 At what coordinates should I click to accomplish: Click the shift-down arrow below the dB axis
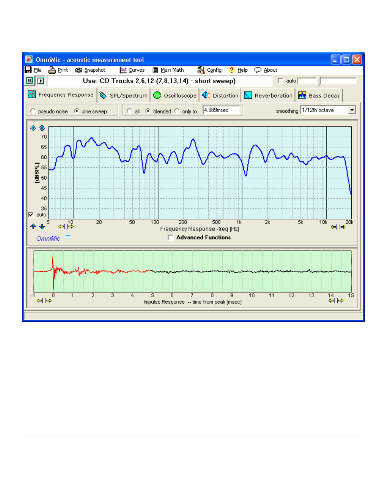click(42, 226)
